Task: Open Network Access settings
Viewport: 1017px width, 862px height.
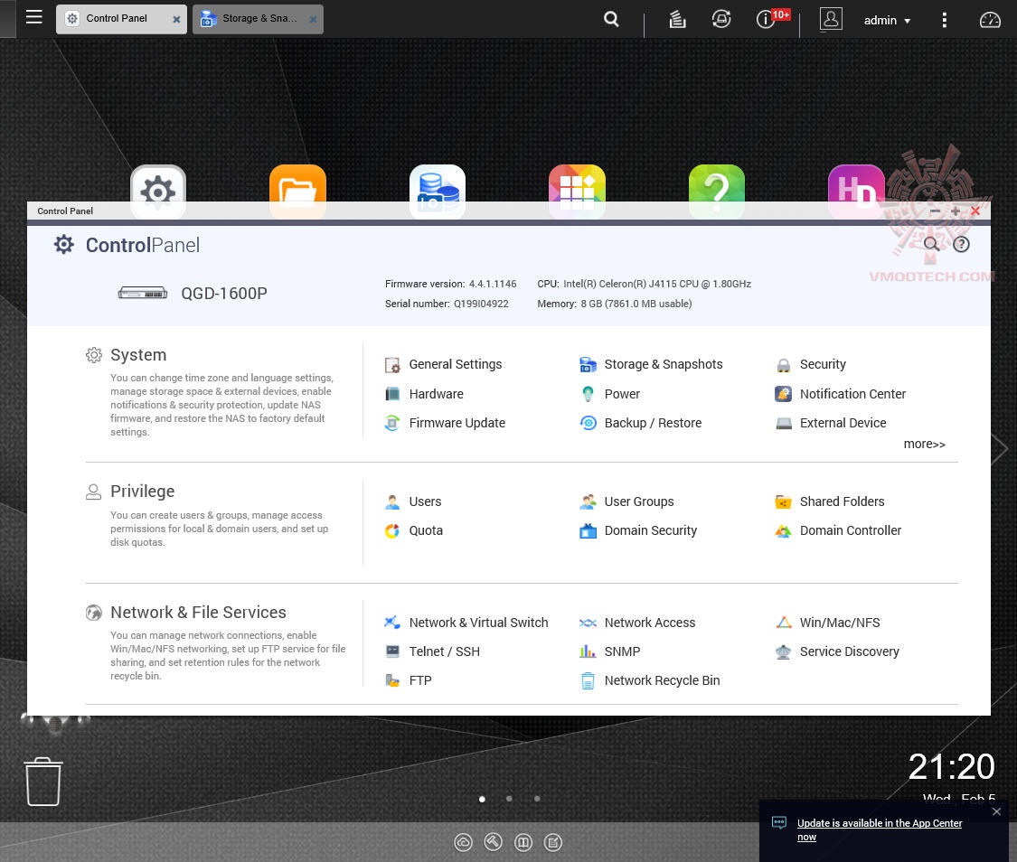Action: (637, 623)
